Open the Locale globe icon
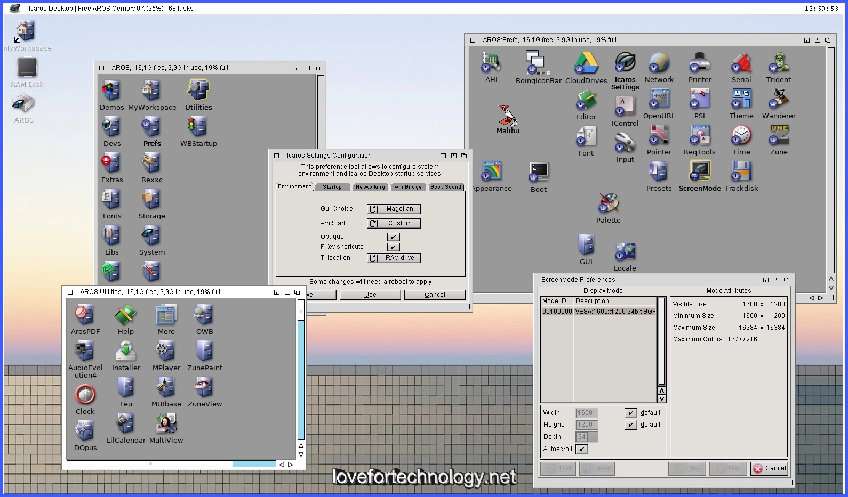The image size is (848, 497). pos(625,252)
